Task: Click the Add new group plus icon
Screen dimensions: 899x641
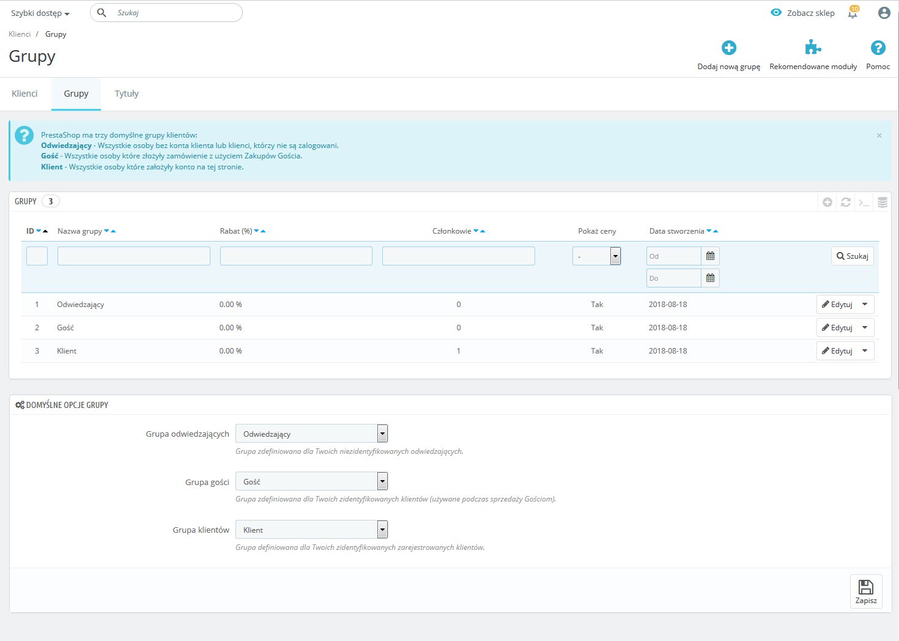Action: (728, 48)
